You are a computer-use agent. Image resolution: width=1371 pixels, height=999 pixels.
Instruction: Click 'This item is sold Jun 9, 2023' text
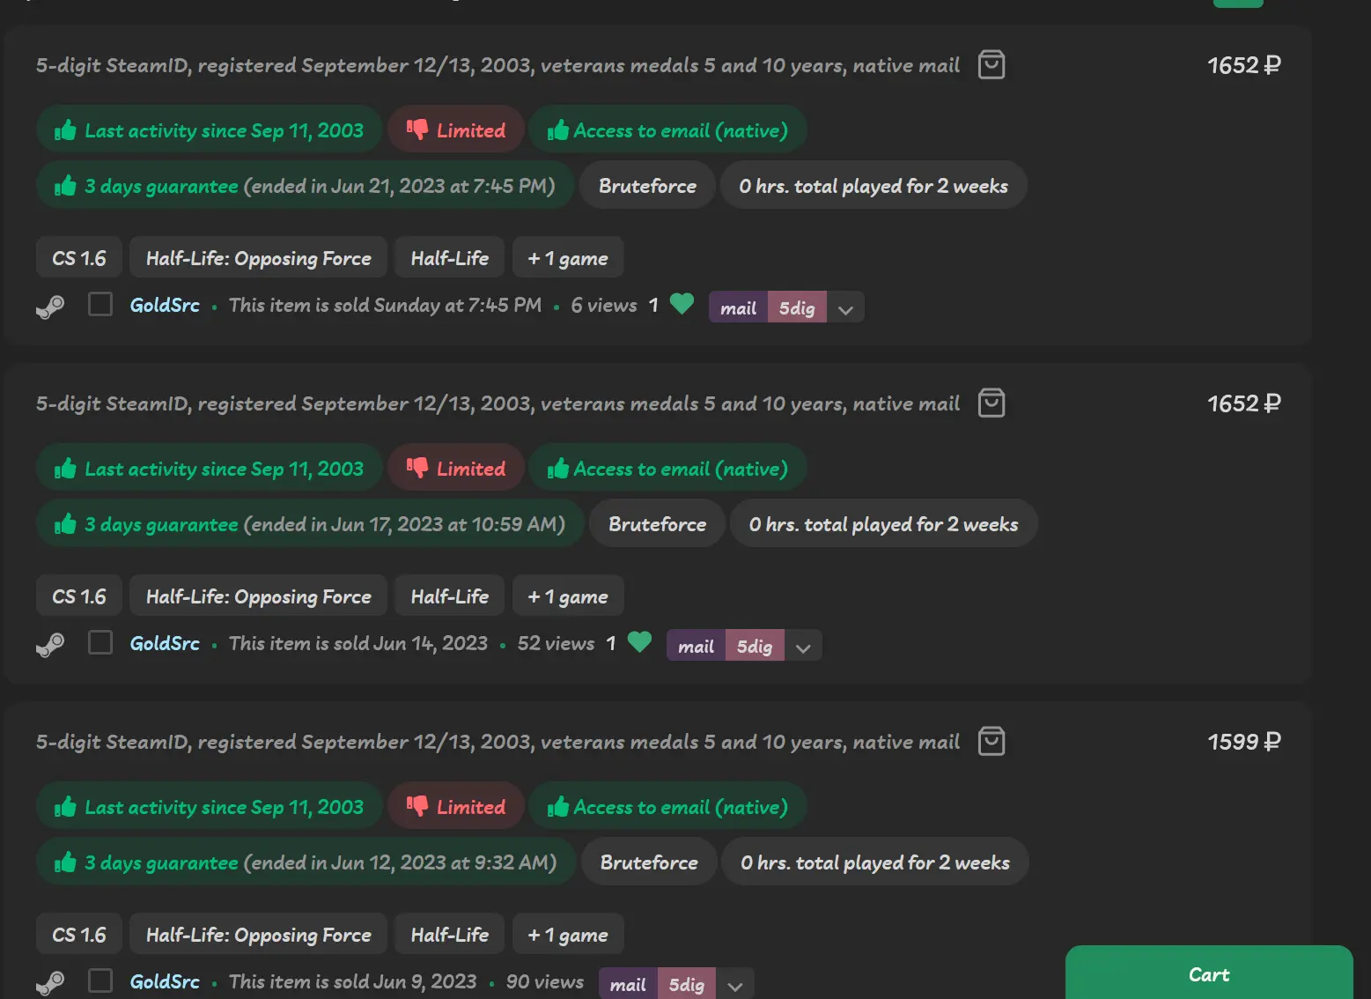coord(352,981)
